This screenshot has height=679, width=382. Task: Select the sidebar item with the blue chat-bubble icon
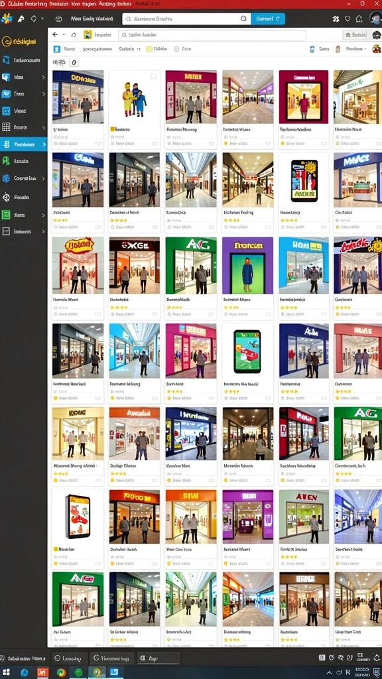click(x=23, y=77)
